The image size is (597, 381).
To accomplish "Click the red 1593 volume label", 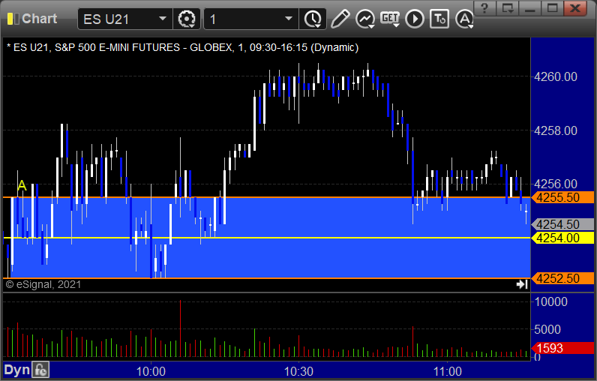I will coord(562,348).
